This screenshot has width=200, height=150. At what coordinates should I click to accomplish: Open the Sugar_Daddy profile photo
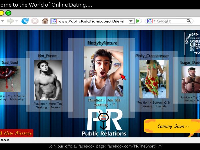click(x=191, y=80)
